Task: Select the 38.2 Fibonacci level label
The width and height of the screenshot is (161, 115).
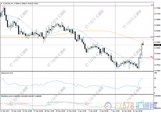Action: pos(151,56)
